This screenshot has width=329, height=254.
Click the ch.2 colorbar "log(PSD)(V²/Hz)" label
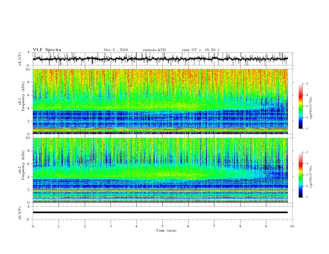pos(311,176)
